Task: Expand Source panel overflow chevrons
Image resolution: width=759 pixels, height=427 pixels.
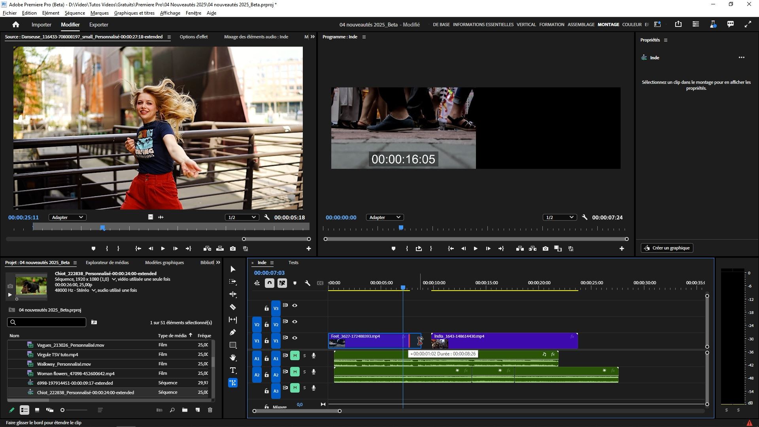Action: pyautogui.click(x=313, y=37)
